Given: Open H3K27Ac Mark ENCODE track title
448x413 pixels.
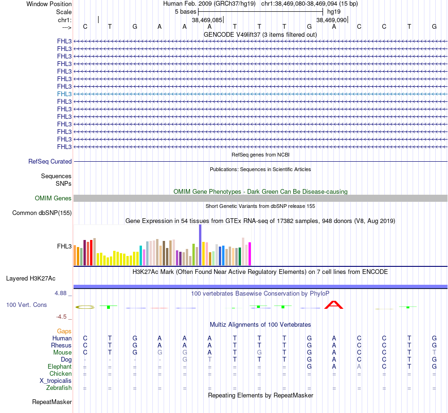Looking at the screenshot, I should click(x=260, y=272).
